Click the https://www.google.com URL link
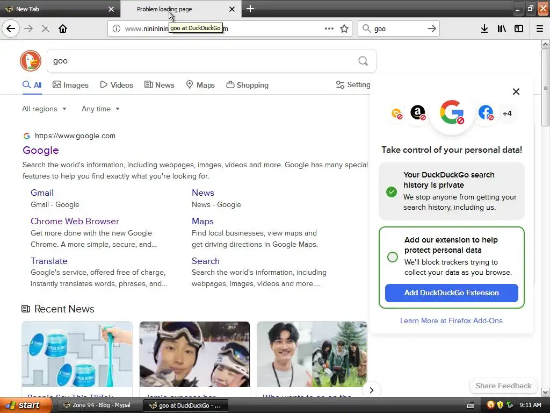The width and height of the screenshot is (550, 413). (75, 136)
